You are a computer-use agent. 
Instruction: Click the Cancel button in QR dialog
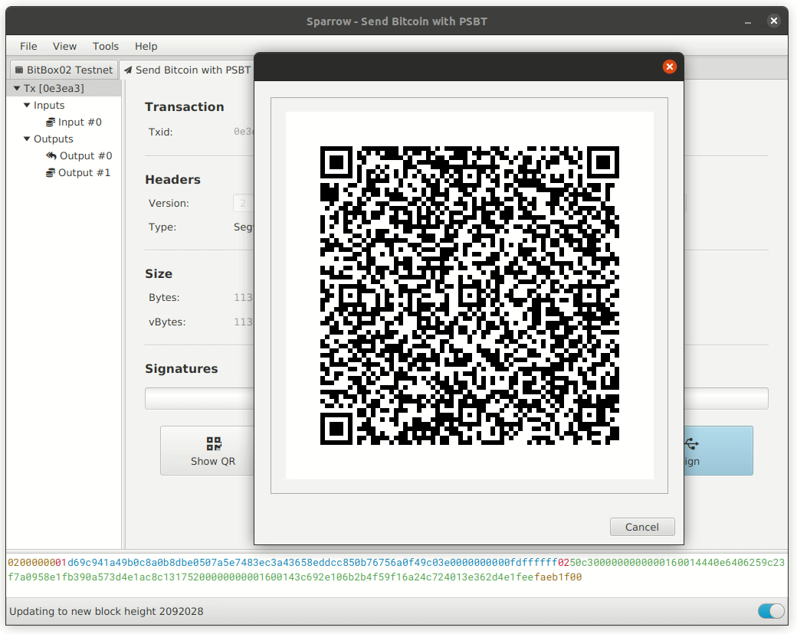click(642, 527)
